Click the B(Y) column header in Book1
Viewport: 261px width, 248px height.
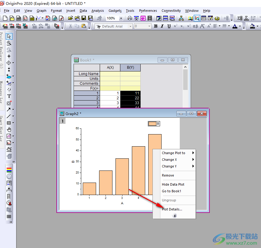[130, 68]
